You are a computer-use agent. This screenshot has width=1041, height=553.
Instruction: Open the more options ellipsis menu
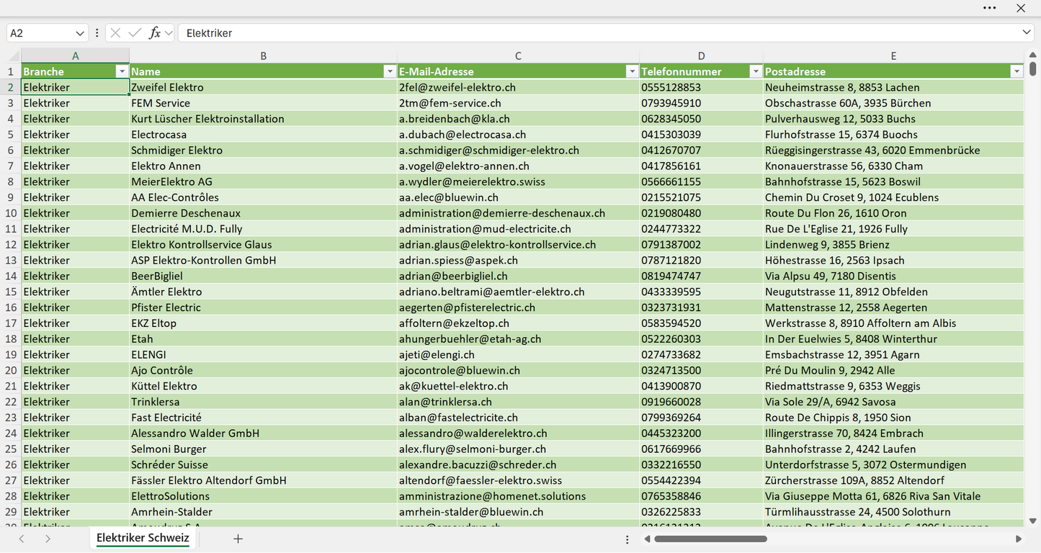pyautogui.click(x=990, y=8)
